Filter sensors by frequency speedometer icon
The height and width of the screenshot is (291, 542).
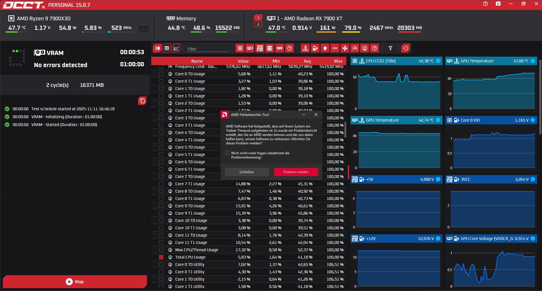[355, 48]
